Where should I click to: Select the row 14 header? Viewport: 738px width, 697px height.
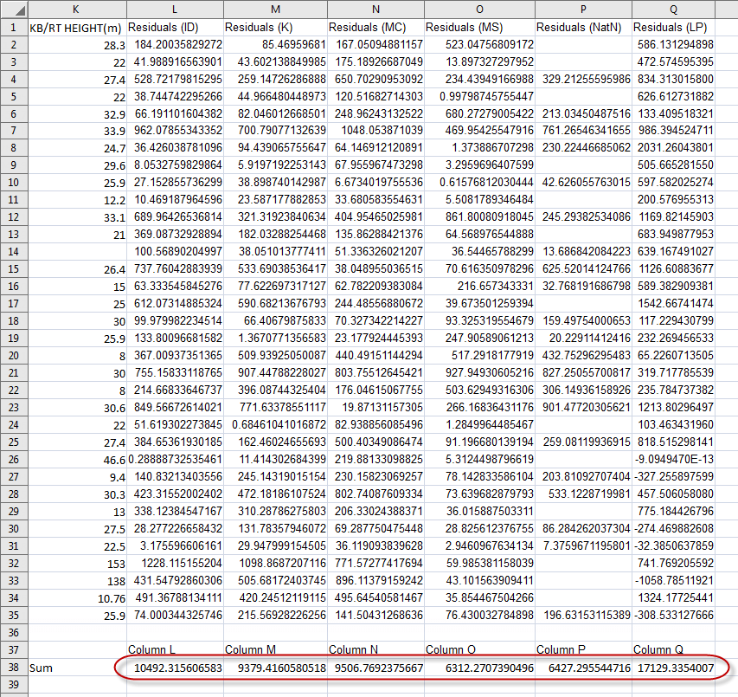point(14,251)
